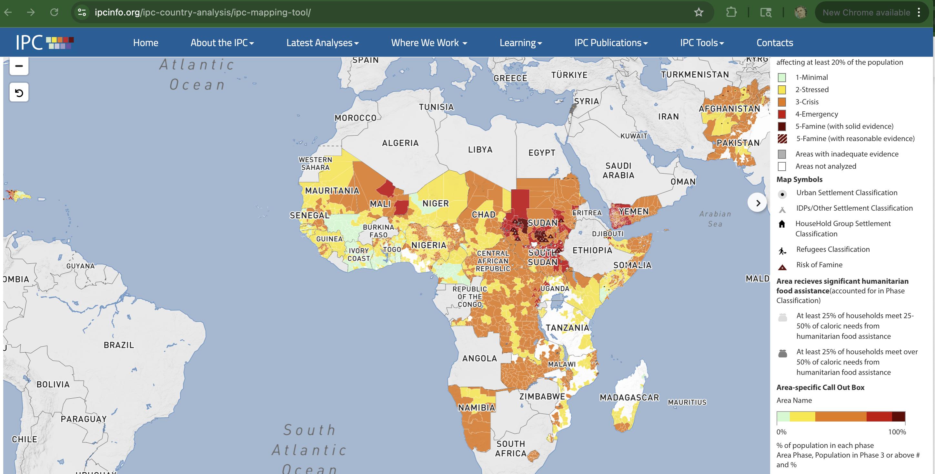This screenshot has height=474, width=935.
Task: Click the 4-Emergency red legend swatch
Action: point(782,114)
